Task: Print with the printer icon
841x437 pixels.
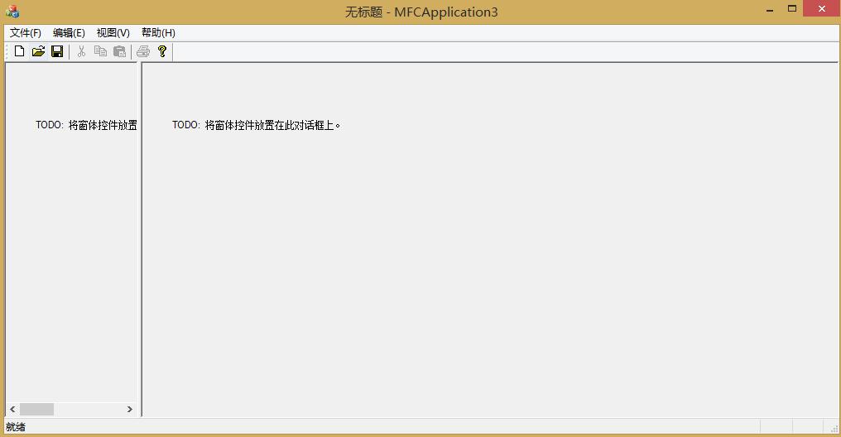Action: (143, 51)
